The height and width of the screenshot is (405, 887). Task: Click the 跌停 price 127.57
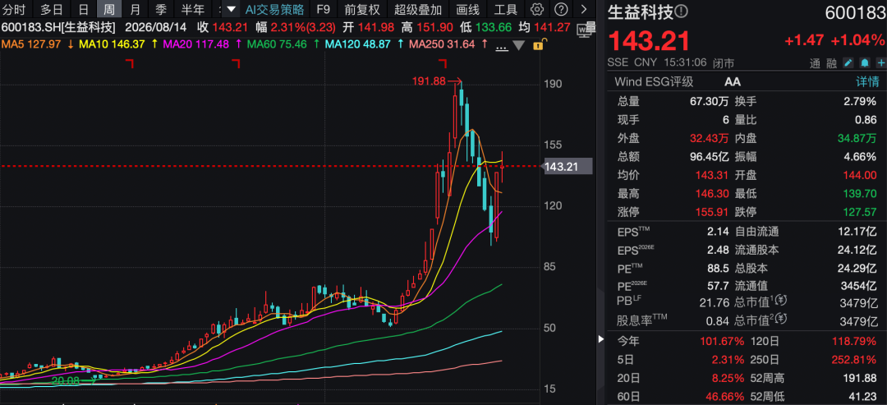click(859, 212)
